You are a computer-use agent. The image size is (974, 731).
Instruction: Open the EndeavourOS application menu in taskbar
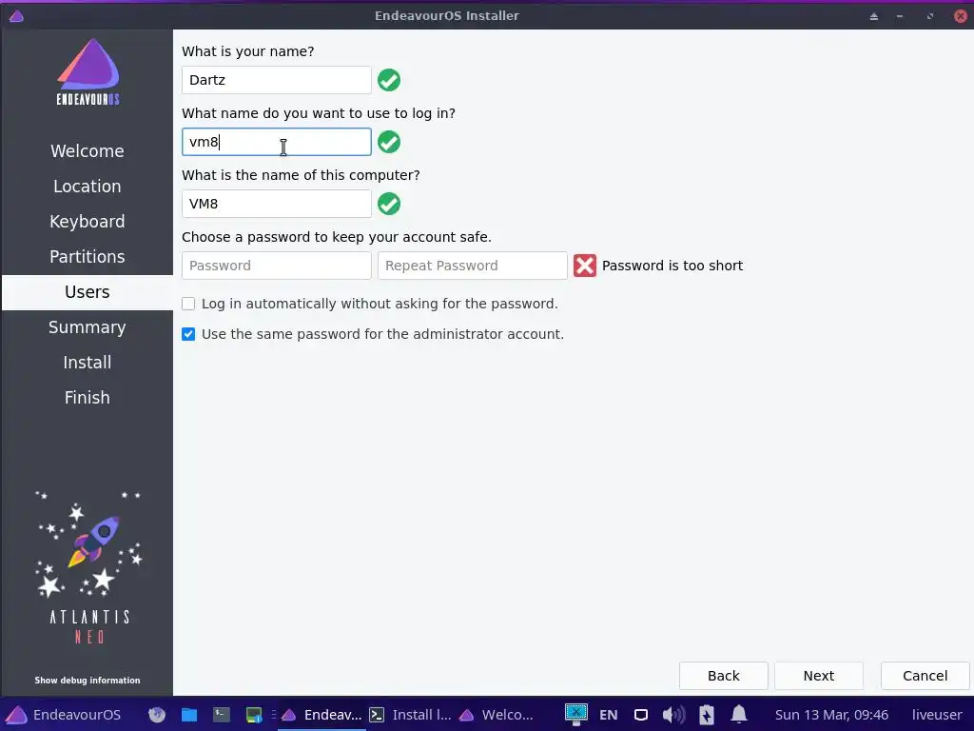pyautogui.click(x=64, y=715)
